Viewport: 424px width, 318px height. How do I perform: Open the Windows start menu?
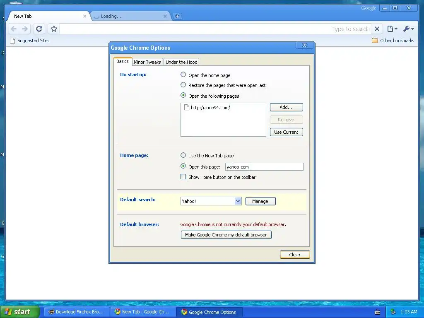(x=19, y=312)
